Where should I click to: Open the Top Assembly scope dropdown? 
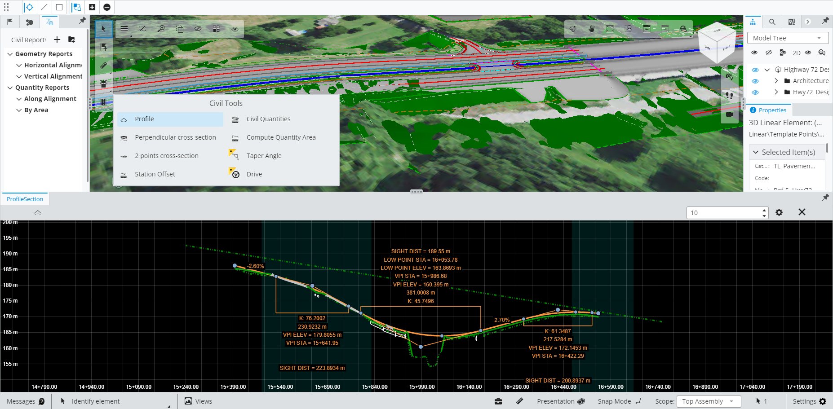tap(709, 401)
